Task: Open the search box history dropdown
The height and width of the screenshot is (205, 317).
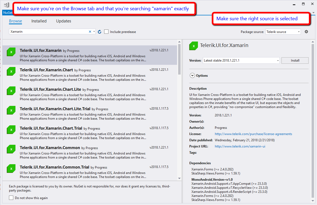Action: pos(94,32)
